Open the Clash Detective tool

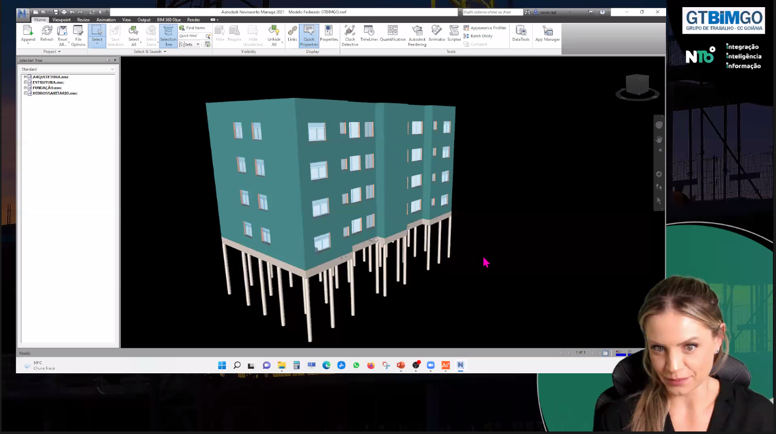coord(350,35)
